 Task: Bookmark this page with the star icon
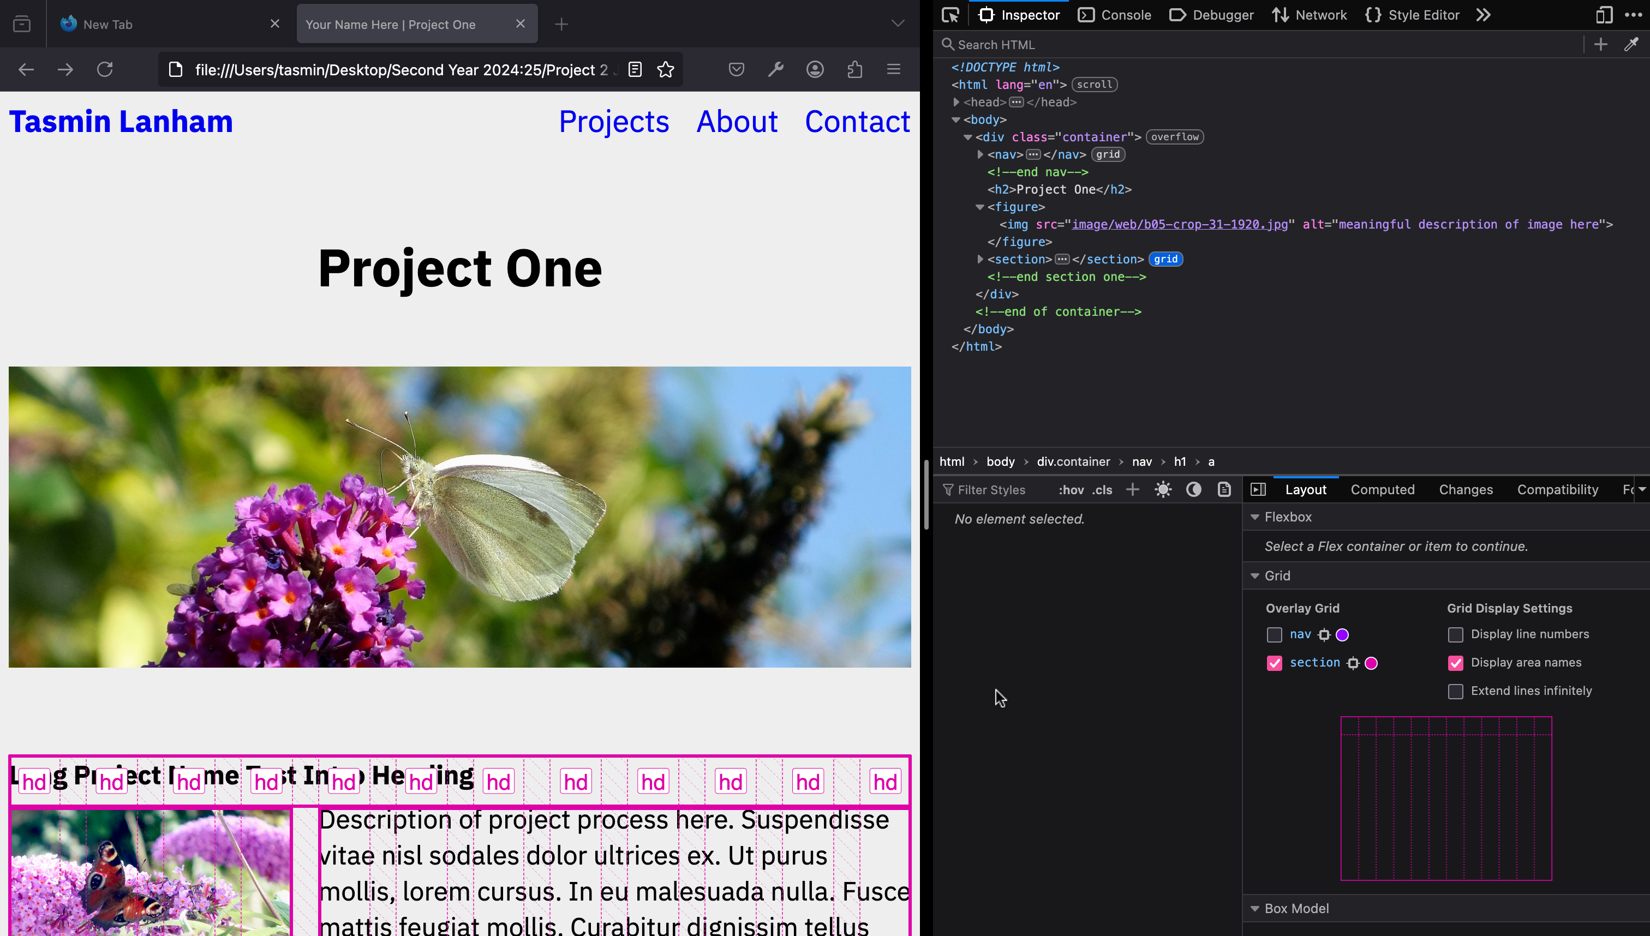[666, 69]
